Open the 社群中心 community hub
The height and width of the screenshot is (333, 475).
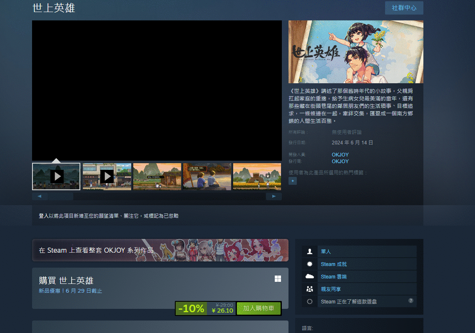[404, 8]
